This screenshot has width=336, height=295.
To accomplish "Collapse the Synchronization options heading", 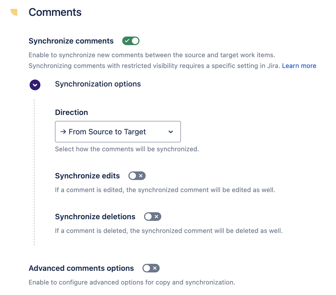I will click(x=98, y=84).
